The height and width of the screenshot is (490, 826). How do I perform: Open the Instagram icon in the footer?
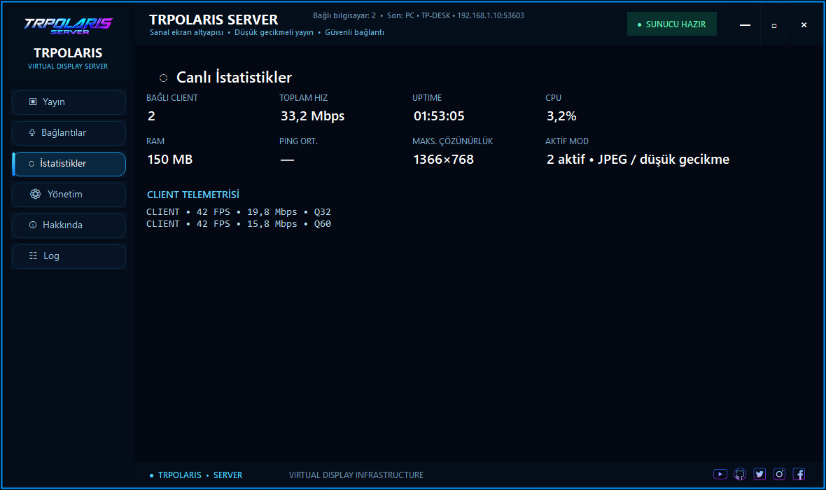[779, 474]
